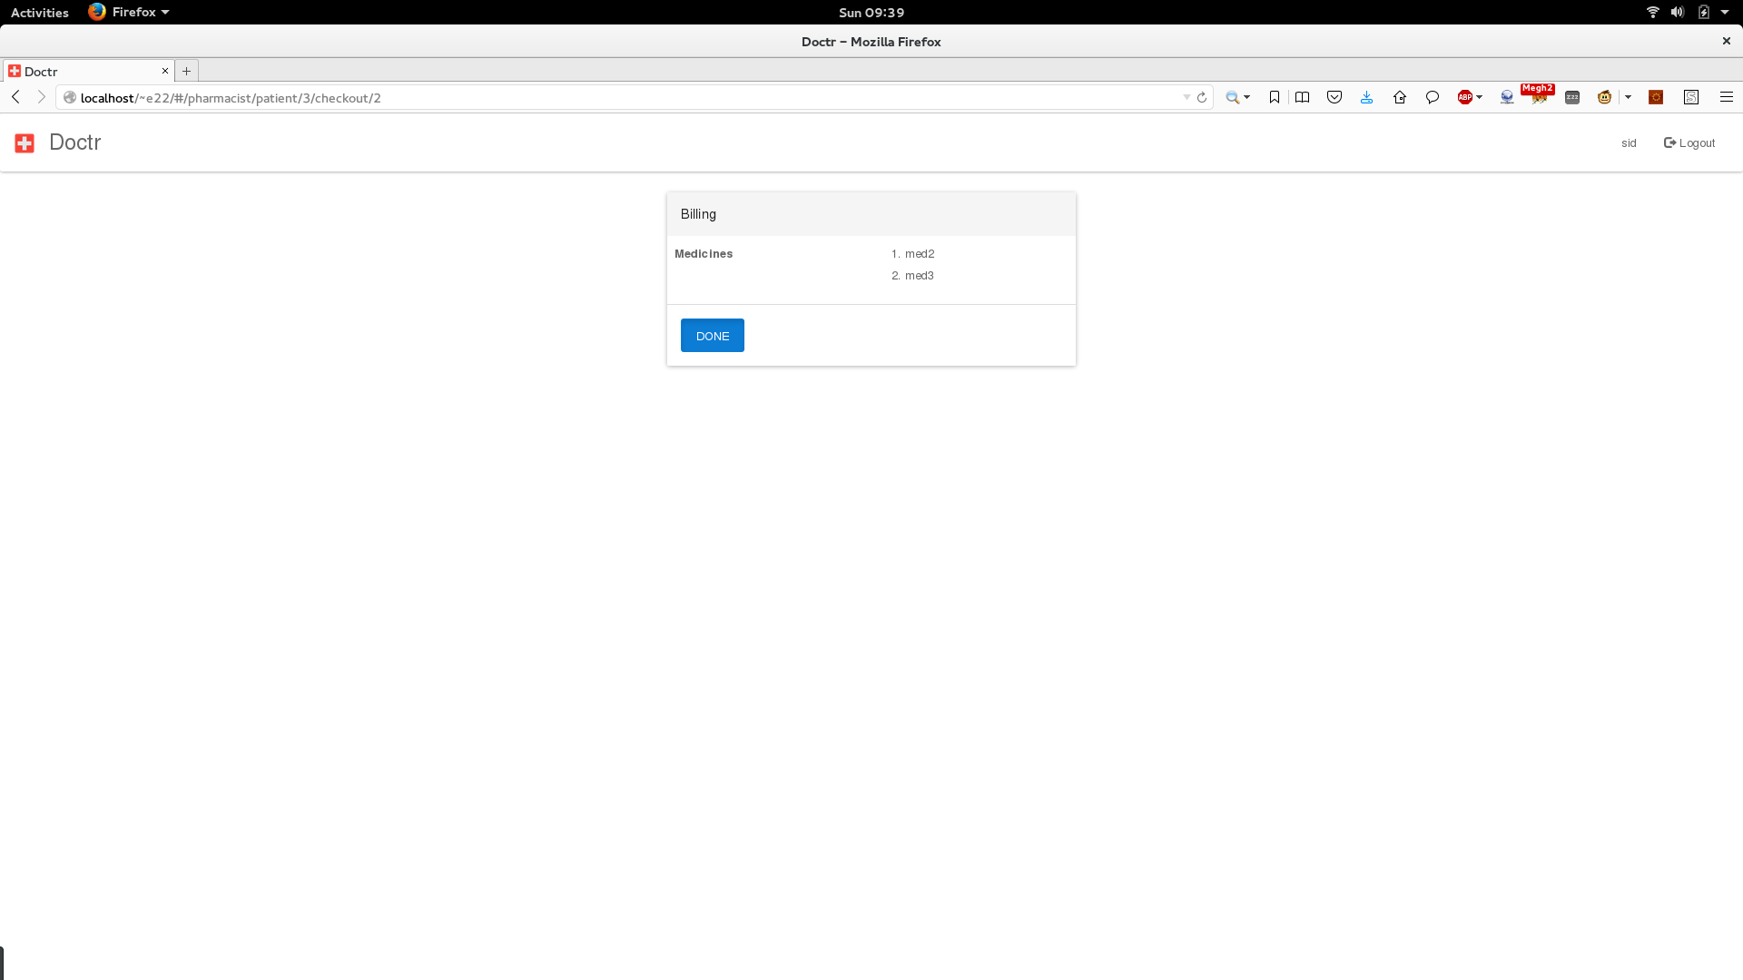Open URL bar history dropdown
Viewport: 1743px width, 980px height.
pos(1186,97)
